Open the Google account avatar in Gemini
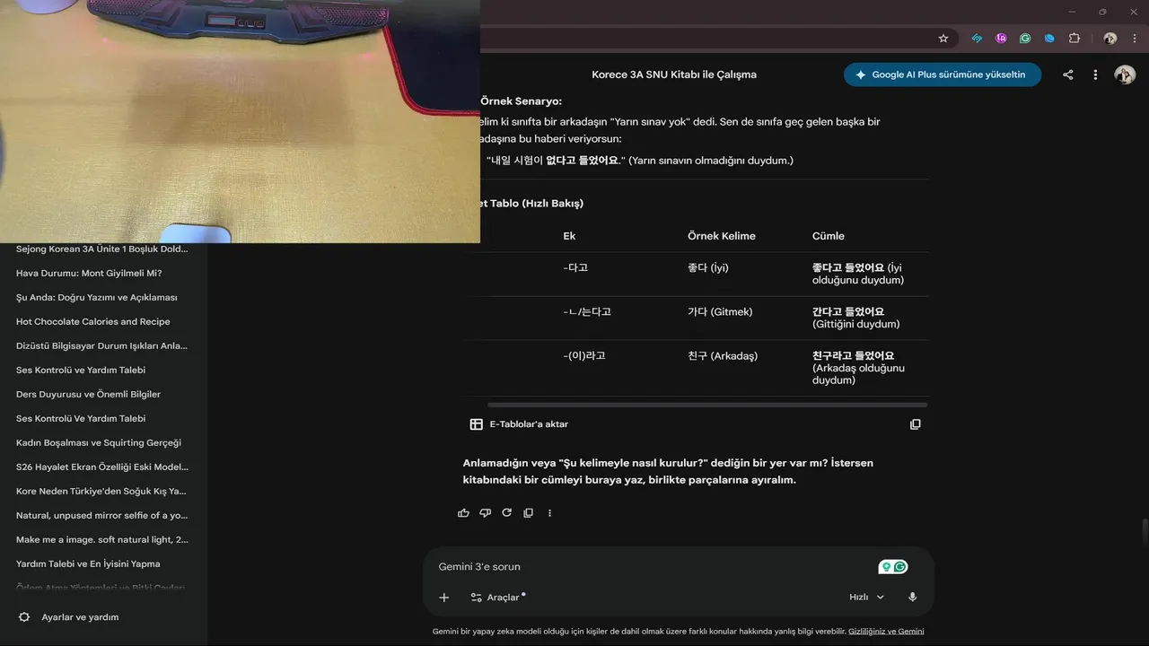 click(1125, 74)
